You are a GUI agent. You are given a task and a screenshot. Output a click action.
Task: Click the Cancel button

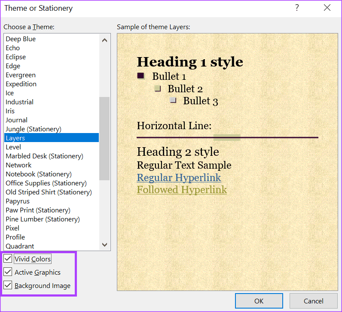click(313, 301)
